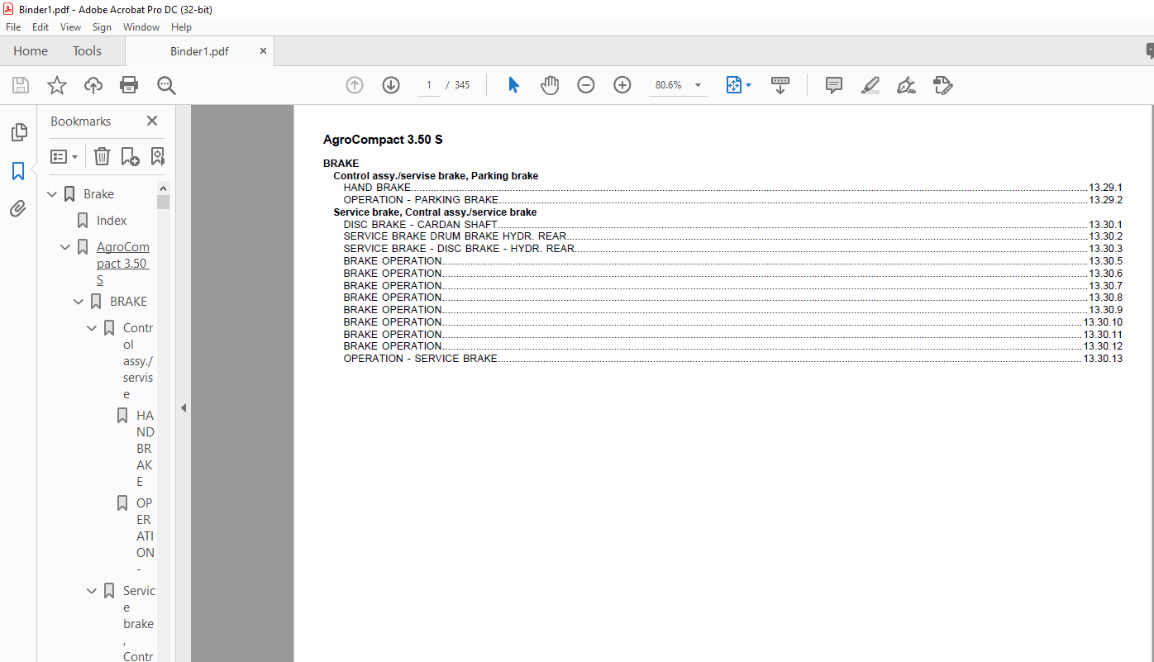This screenshot has height=662, width=1154.
Task: Go to next page arrow
Action: click(391, 85)
